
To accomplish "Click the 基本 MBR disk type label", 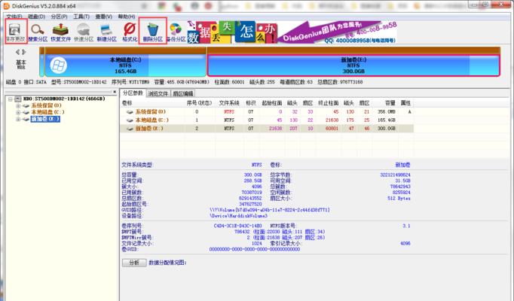I will coord(21,64).
